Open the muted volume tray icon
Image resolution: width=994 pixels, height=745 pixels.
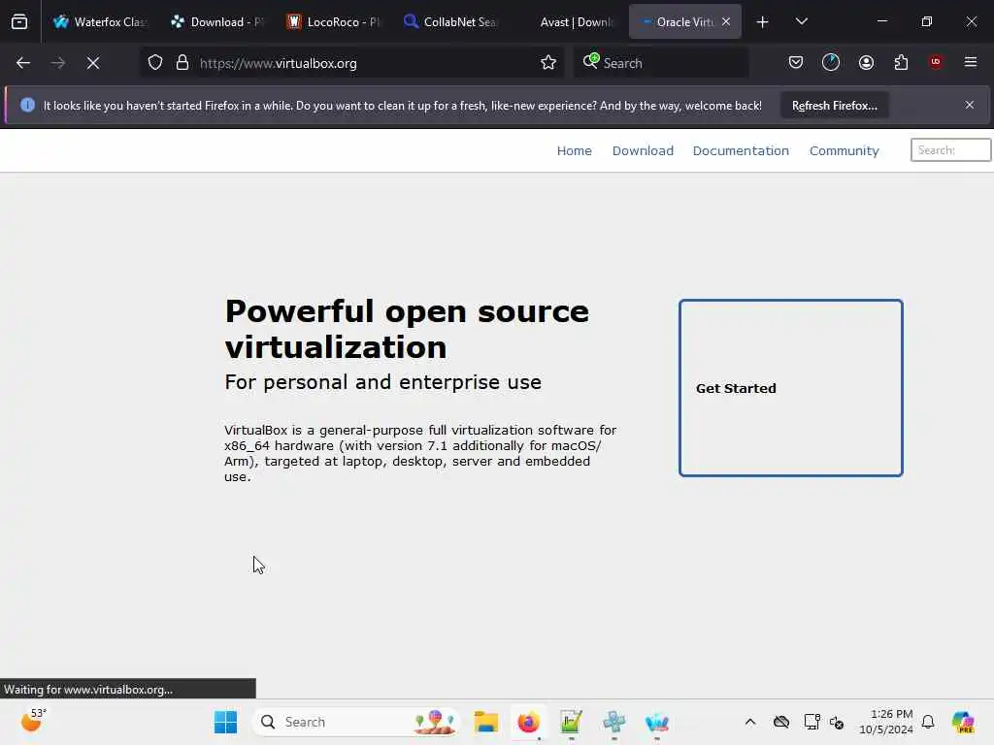[837, 722]
